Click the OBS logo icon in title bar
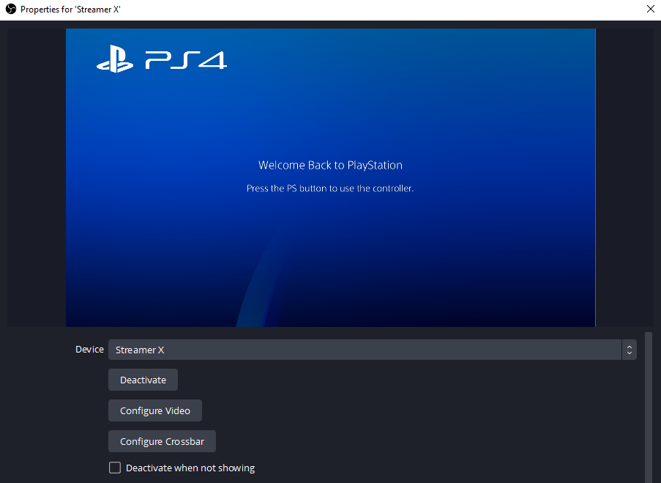This screenshot has width=661, height=483. 10,10
